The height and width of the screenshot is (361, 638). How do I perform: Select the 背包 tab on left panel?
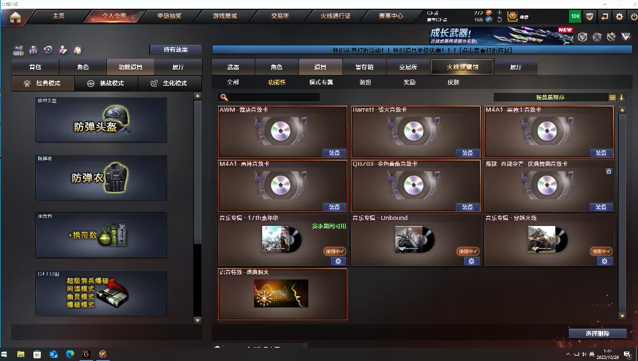tap(35, 67)
